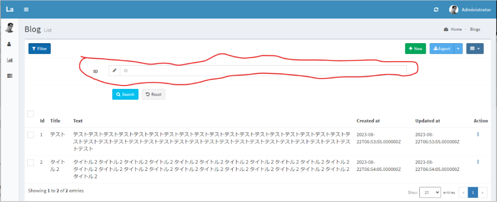Image resolution: width=497 pixels, height=202 pixels.
Task: Open action menu for row 1
Action: pos(478,134)
